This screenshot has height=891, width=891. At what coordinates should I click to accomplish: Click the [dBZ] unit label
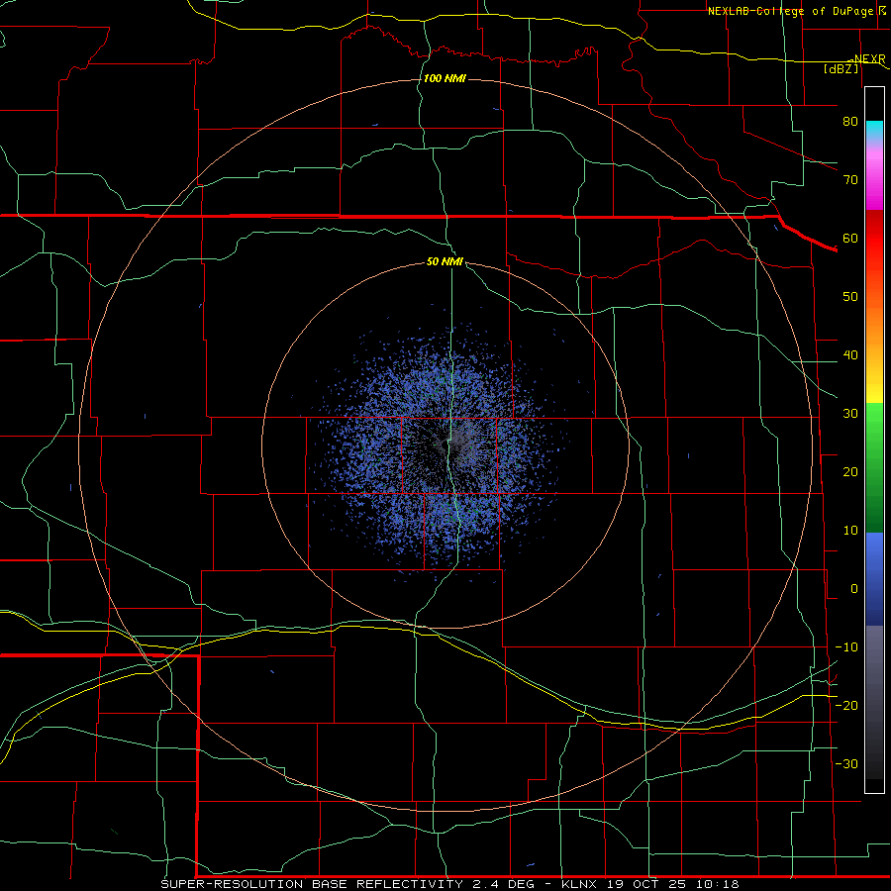[841, 68]
